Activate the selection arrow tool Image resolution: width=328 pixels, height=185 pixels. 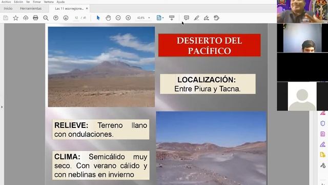coord(98,18)
